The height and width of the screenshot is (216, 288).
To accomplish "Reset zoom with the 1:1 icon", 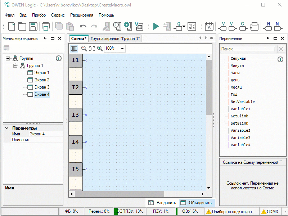I will pyautogui.click(x=92, y=48).
